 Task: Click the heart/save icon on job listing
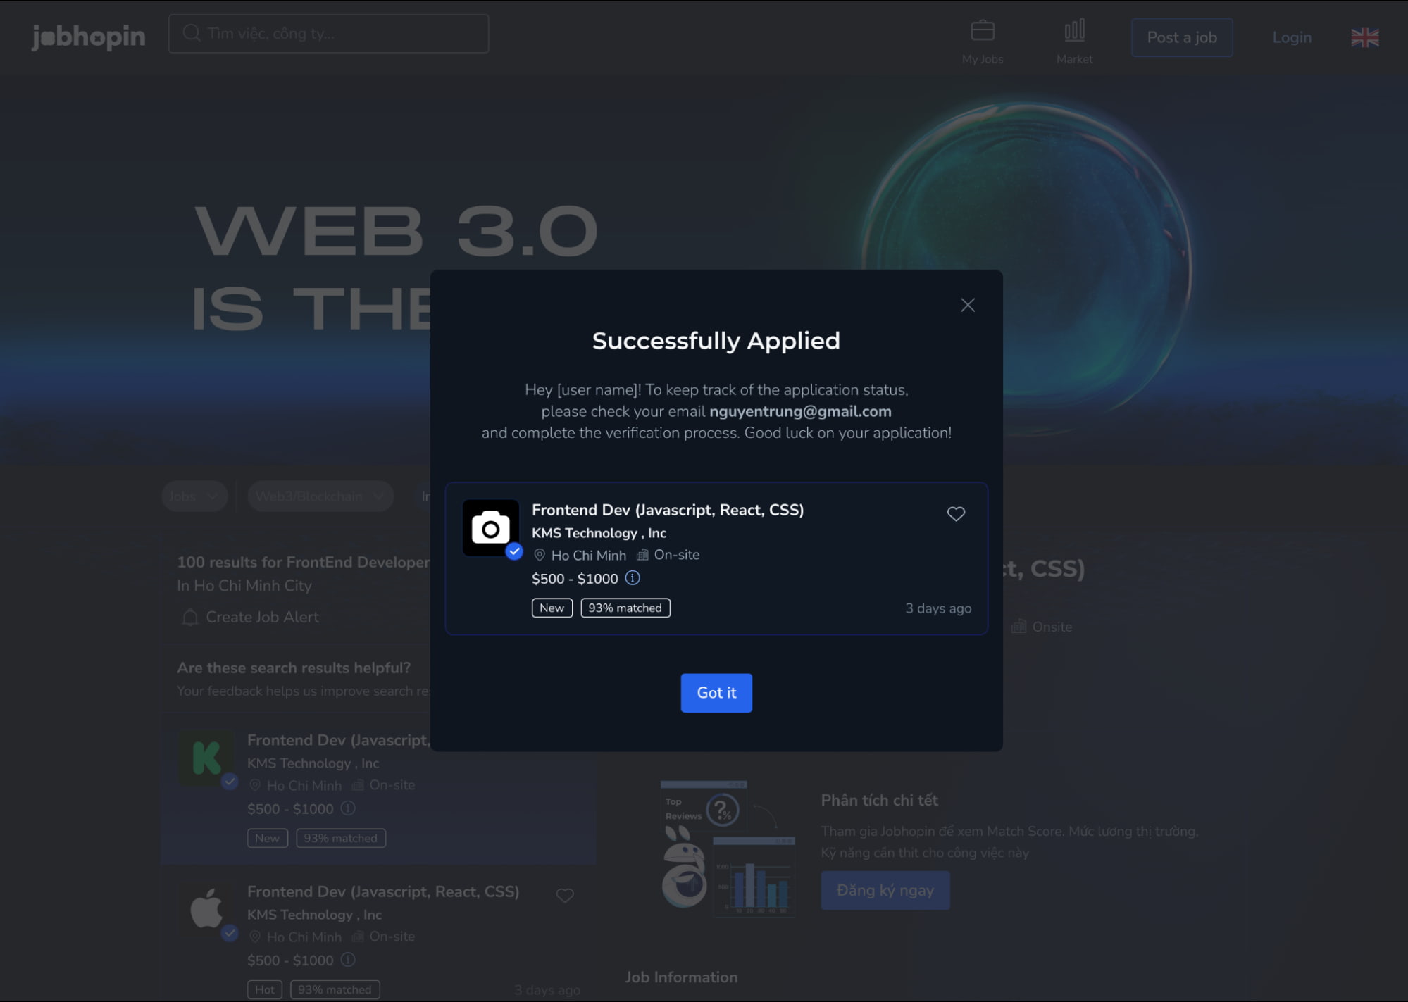(957, 513)
